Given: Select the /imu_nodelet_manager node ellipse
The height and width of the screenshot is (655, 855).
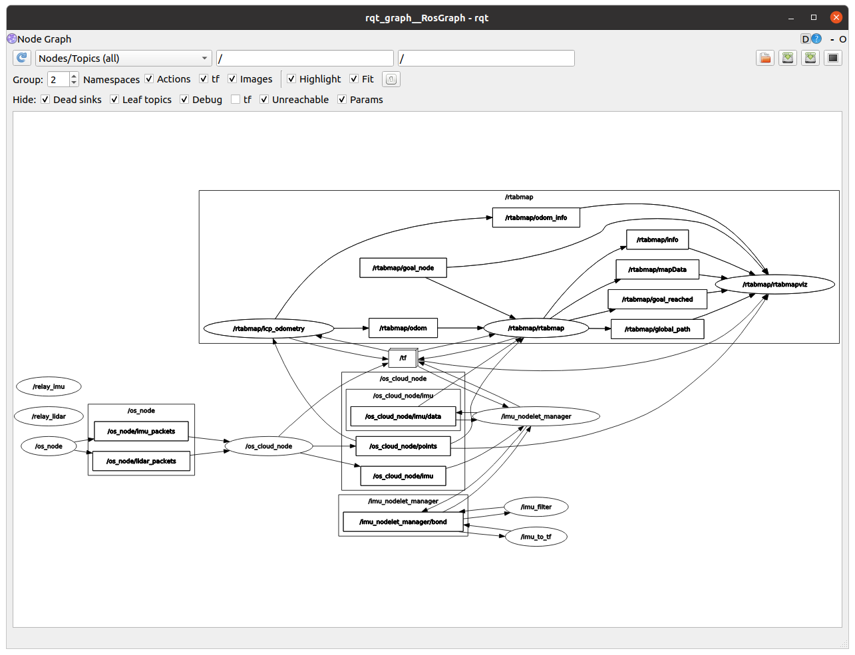Looking at the screenshot, I should pos(536,416).
